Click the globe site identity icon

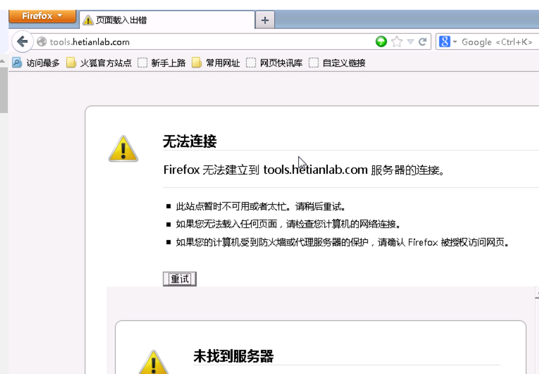tap(42, 42)
